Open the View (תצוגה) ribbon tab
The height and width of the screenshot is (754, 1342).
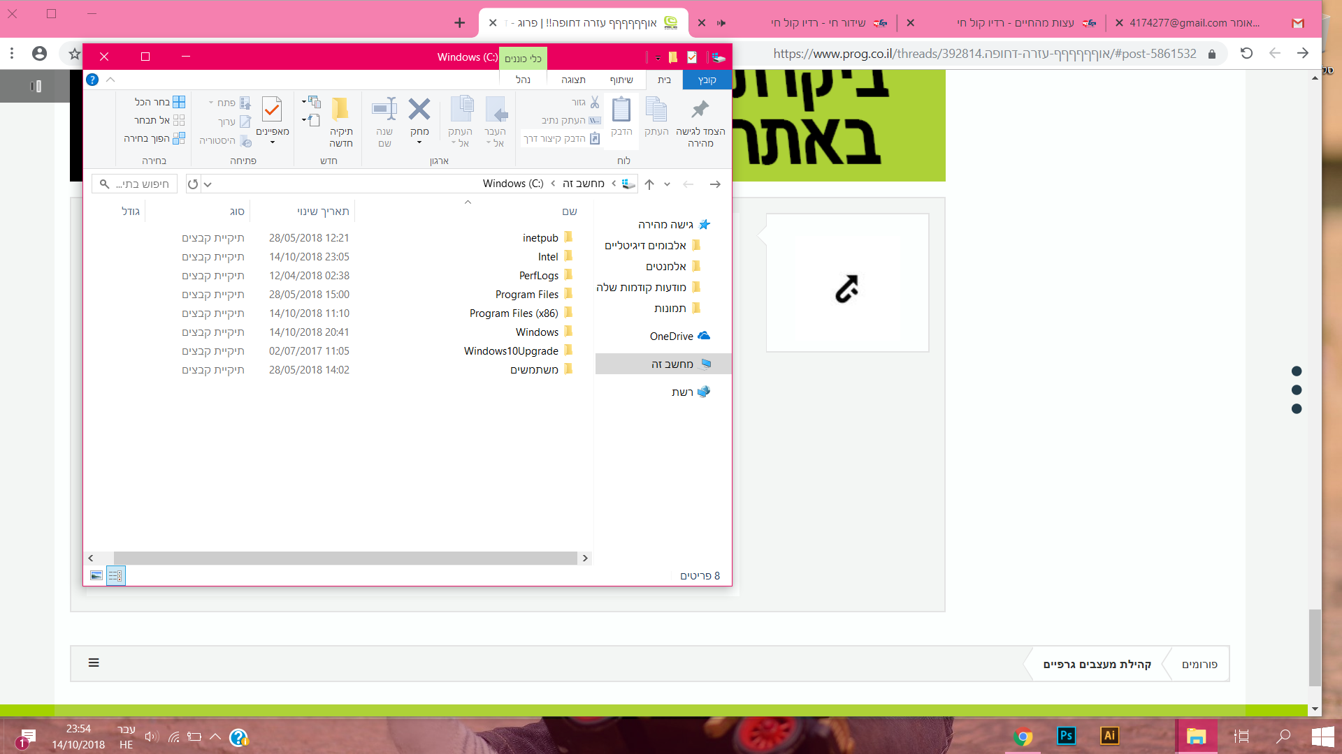click(573, 80)
